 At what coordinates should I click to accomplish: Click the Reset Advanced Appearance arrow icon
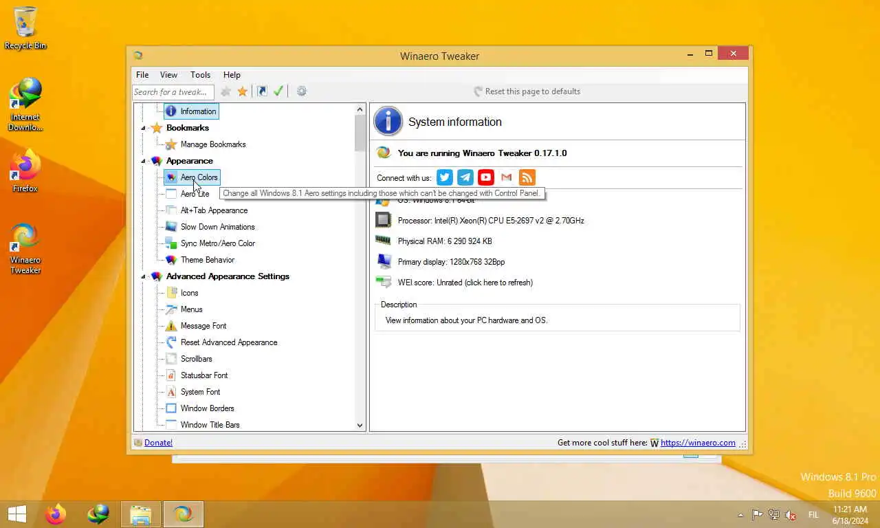(x=171, y=342)
